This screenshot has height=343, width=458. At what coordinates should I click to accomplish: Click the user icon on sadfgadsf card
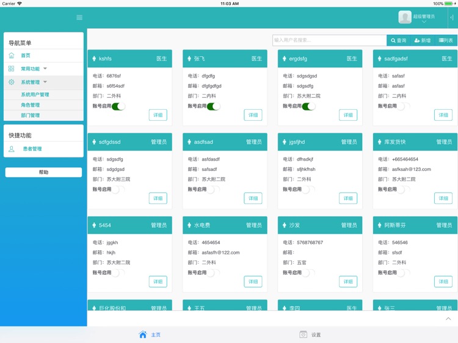click(x=379, y=59)
